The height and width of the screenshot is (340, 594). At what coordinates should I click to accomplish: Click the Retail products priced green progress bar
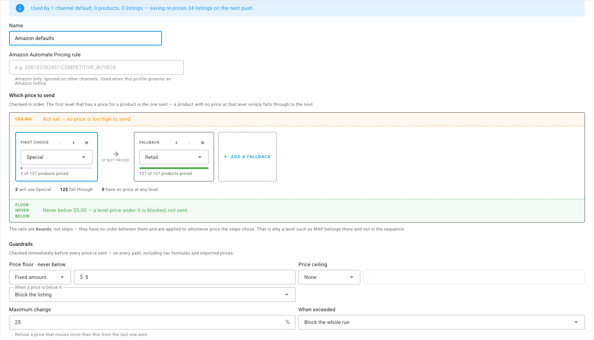[174, 168]
